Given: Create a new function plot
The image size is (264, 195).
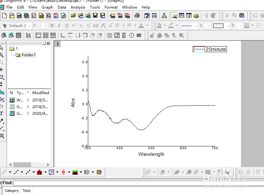Looking at the screenshot, I should [x=49, y=16].
